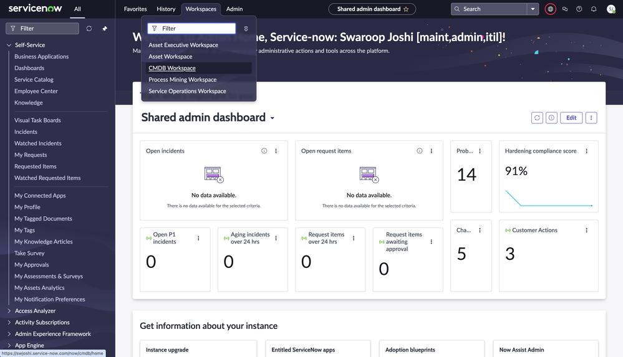This screenshot has width=623, height=357.
Task: Open the All navigation tab
Action: [77, 9]
